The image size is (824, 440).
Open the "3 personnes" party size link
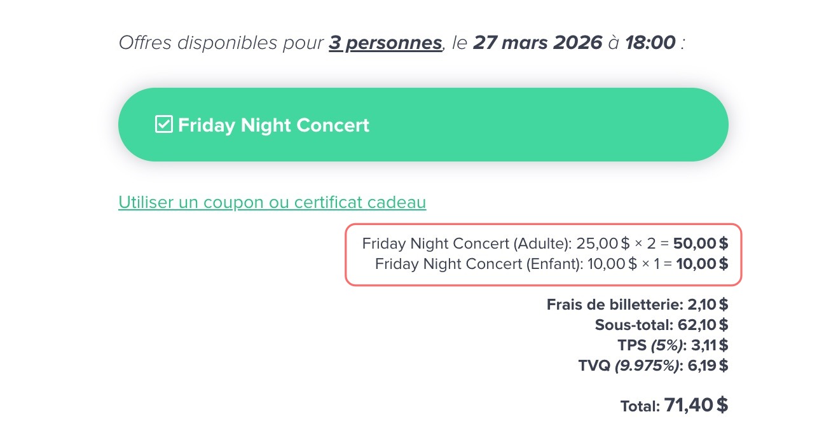(x=385, y=43)
